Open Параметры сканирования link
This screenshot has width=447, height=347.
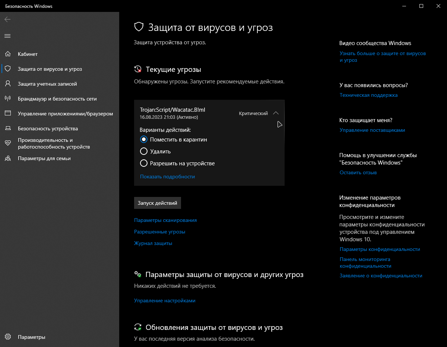[x=165, y=220]
